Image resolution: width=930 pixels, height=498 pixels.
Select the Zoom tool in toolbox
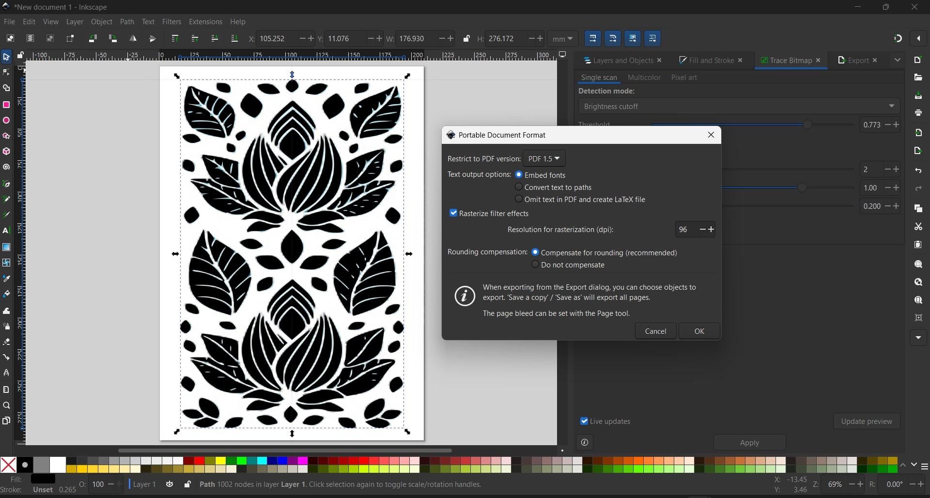coord(6,405)
